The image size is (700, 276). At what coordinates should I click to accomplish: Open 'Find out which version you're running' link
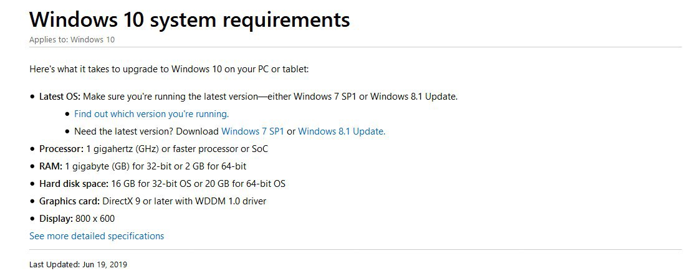pyautogui.click(x=151, y=114)
